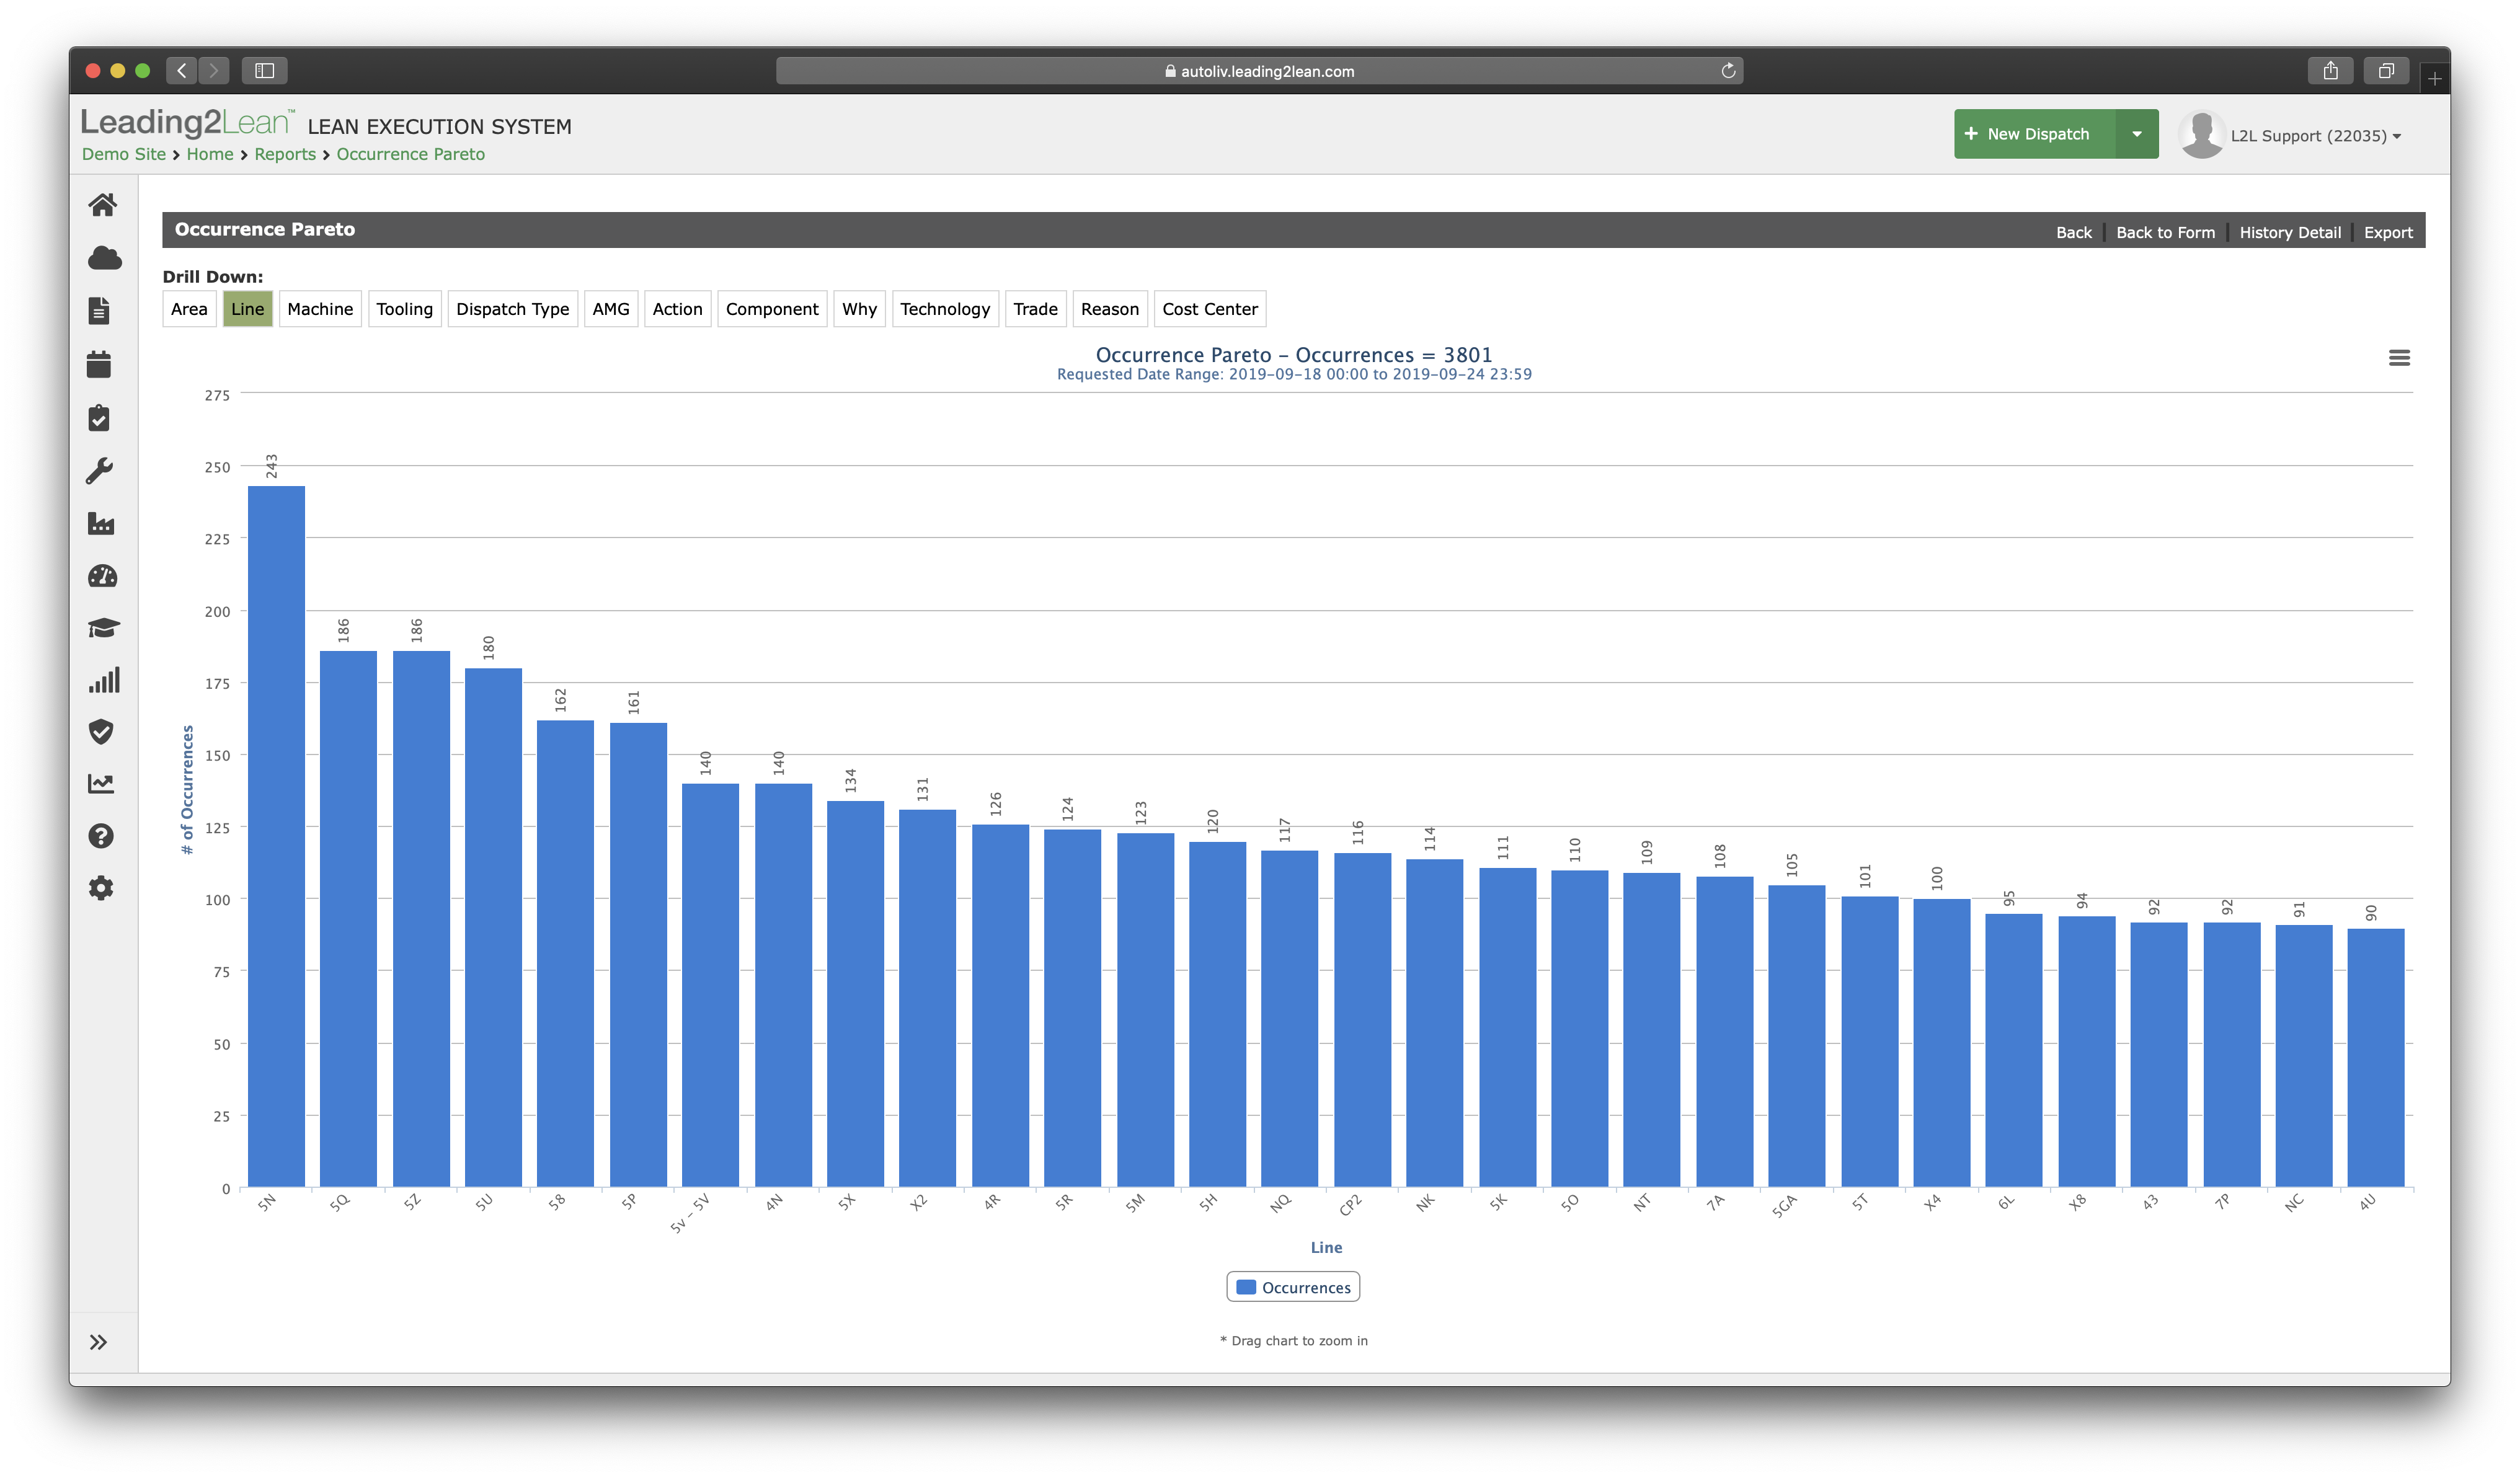Viewport: 2520px width, 1478px height.
Task: Open the gear settings sidebar icon
Action: (101, 888)
